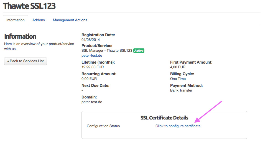Select the Recurring Amount label
This screenshot has height=143, width=263.
point(99,74)
